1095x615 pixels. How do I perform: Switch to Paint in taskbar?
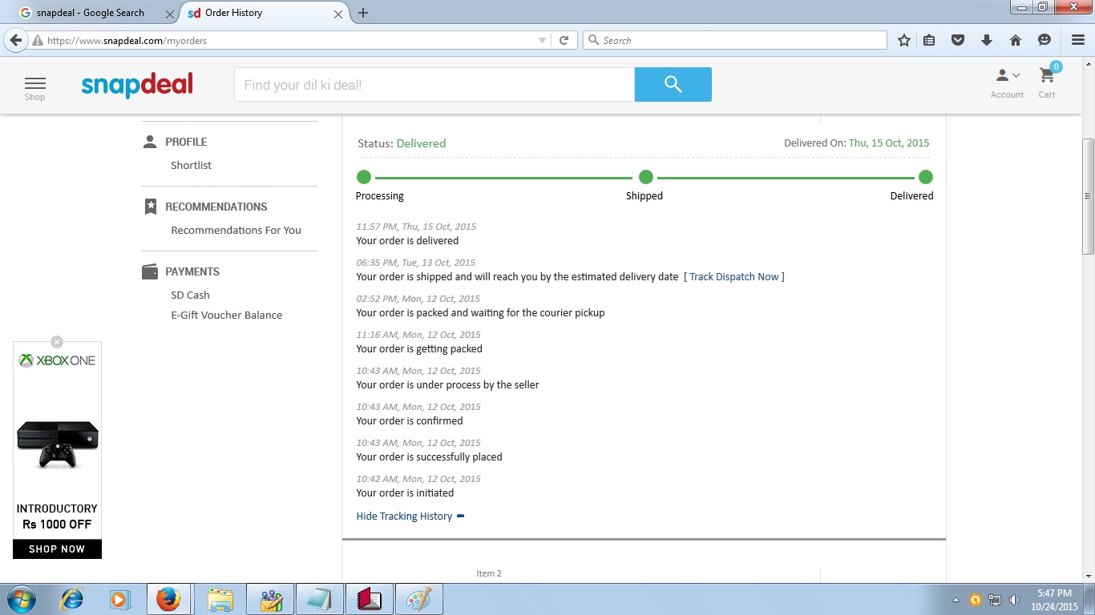click(419, 599)
